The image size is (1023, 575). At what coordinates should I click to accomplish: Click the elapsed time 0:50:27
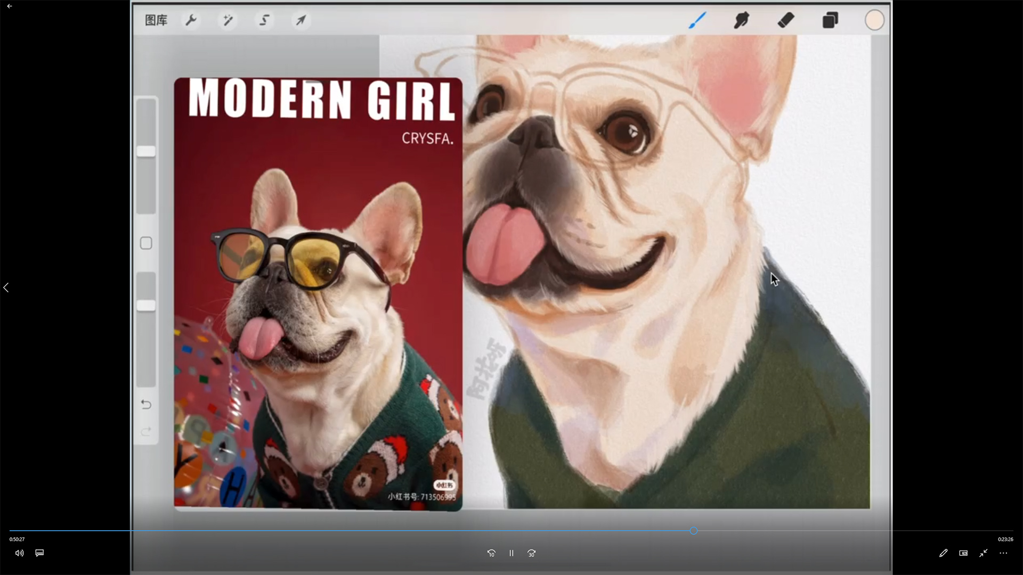(17, 539)
